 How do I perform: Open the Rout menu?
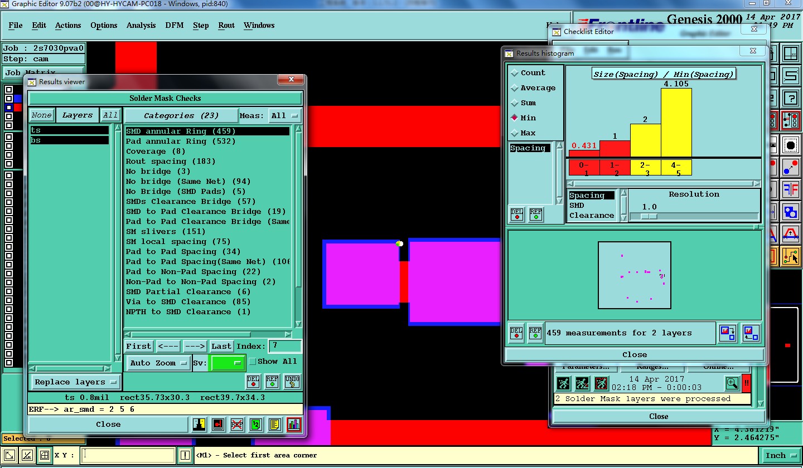coord(226,25)
